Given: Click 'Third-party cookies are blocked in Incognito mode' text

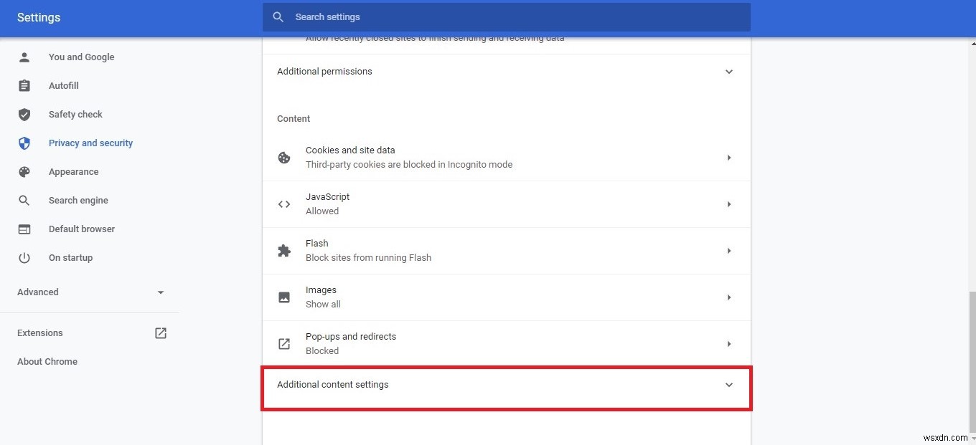Looking at the screenshot, I should point(409,165).
